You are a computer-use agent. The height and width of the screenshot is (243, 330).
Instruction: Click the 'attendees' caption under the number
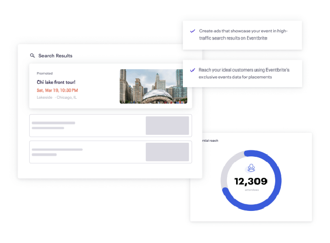click(x=252, y=190)
